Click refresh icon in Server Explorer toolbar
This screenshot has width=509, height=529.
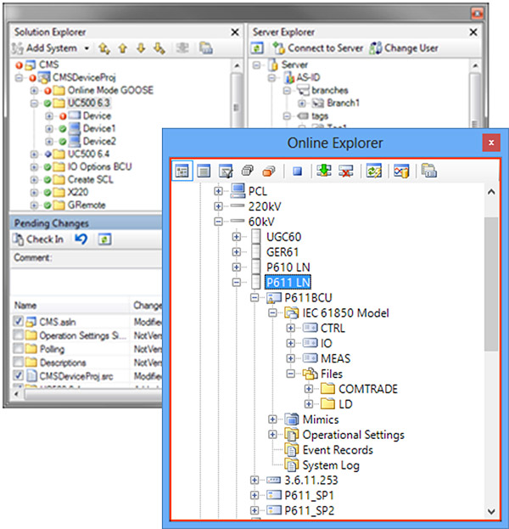click(x=259, y=48)
